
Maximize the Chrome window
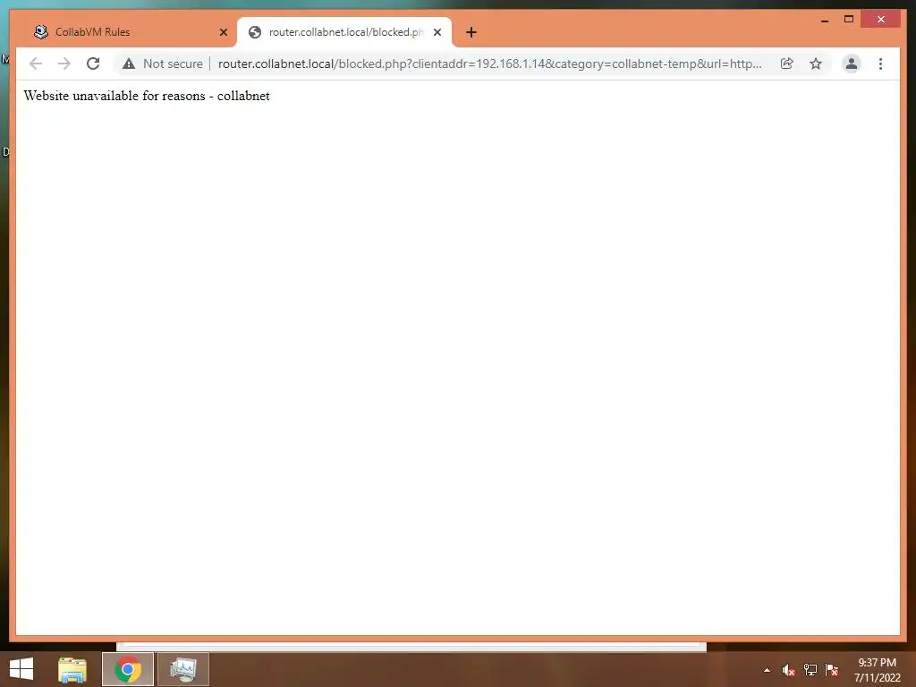(849, 20)
